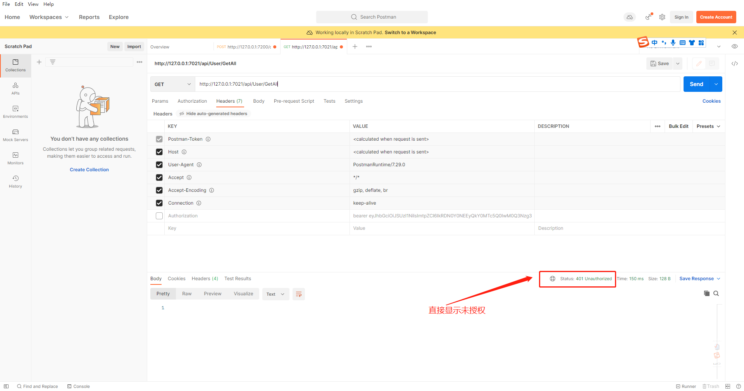
Task: Open the Monitors sidebar panel
Action: pos(15,158)
